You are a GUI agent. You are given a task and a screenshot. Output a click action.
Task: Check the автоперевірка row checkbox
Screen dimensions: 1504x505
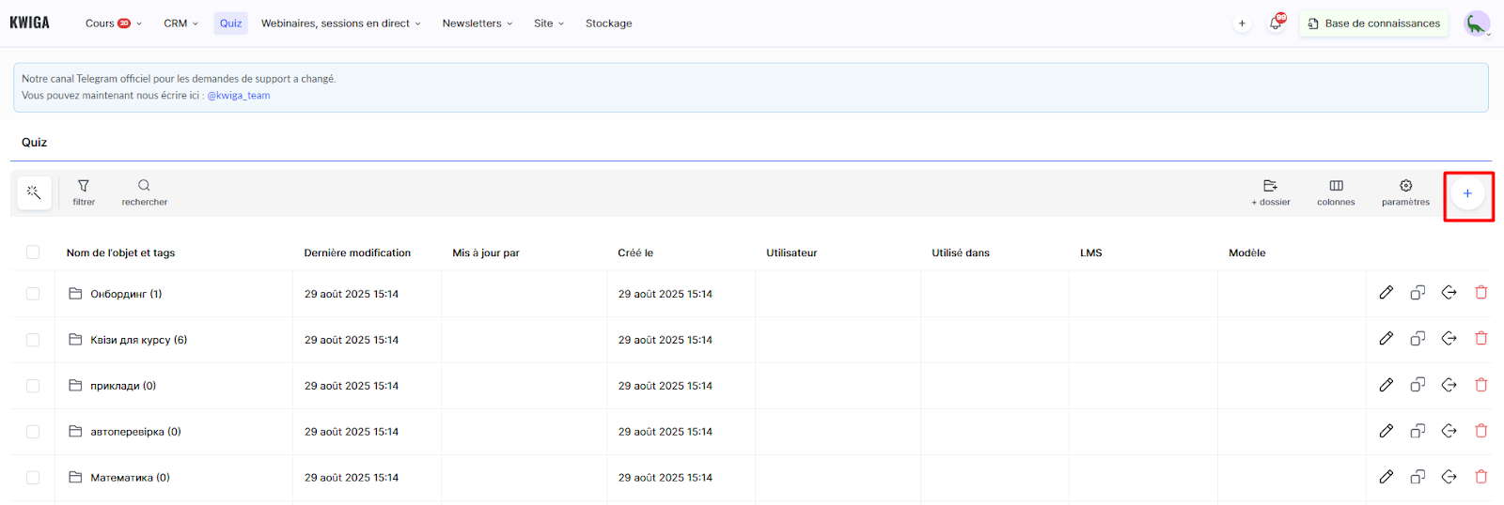click(x=33, y=432)
